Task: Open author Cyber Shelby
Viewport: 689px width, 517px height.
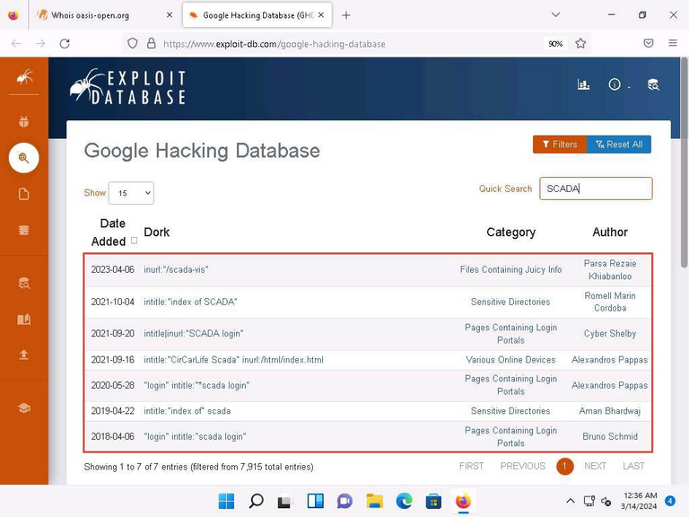Action: coord(610,334)
